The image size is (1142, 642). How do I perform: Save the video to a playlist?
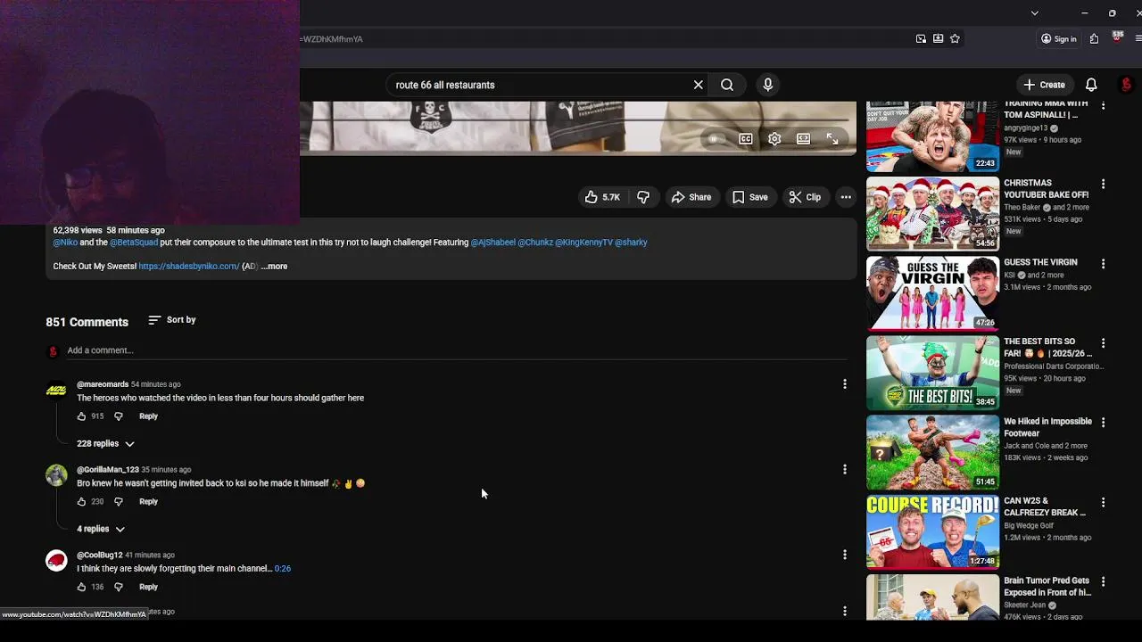click(x=749, y=197)
